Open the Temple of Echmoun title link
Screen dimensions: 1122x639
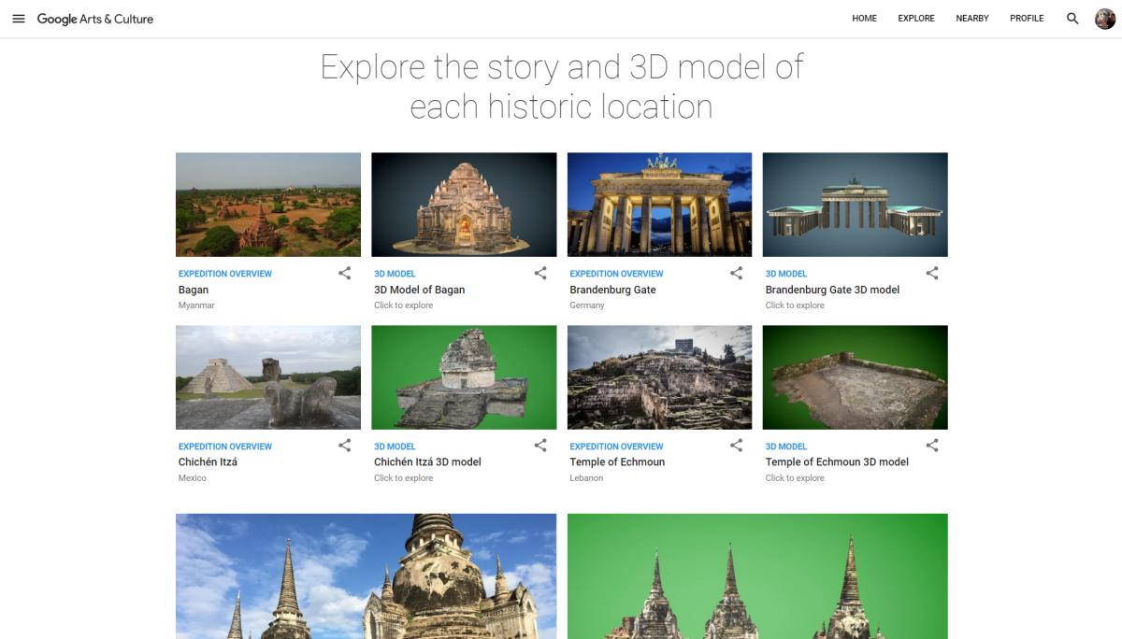pos(617,461)
